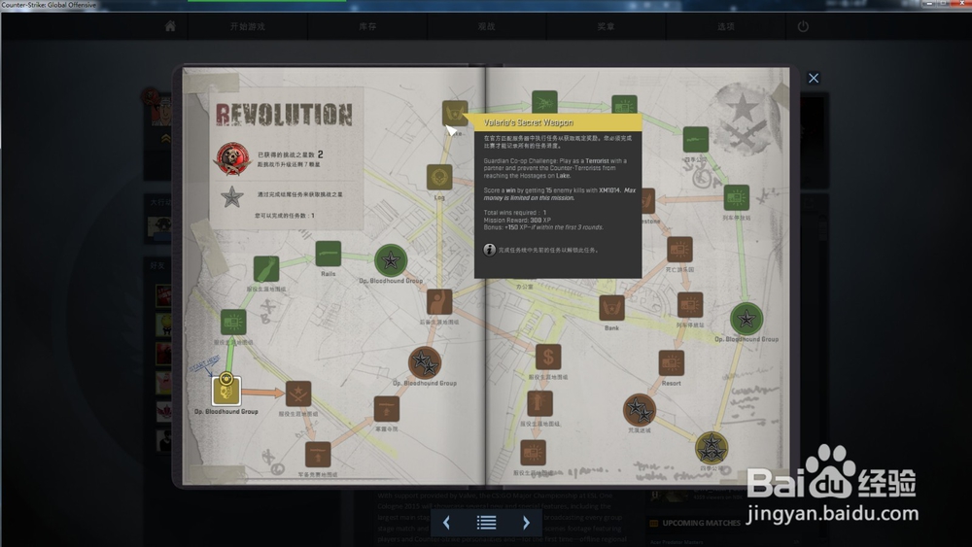This screenshot has width=972, height=547.
Task: Select the brown raised-hand hostage mission node
Action: (x=439, y=302)
